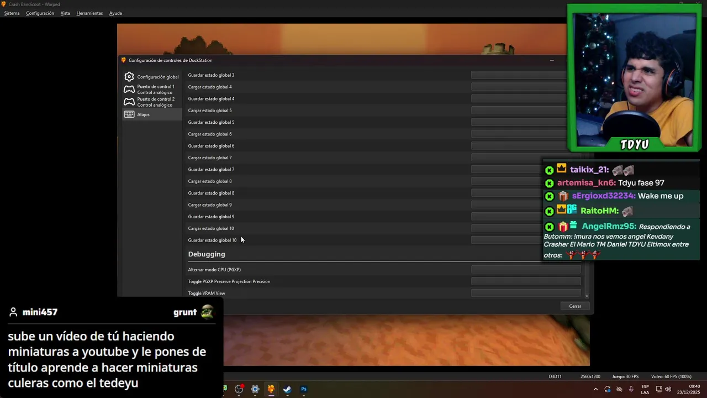
Task: Click binding field for Guardar estado global 10
Action: pyautogui.click(x=506, y=240)
